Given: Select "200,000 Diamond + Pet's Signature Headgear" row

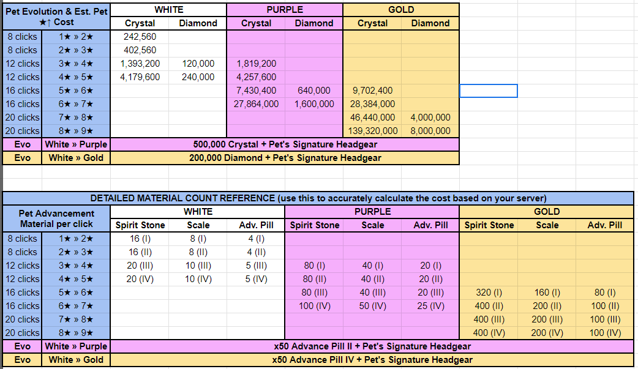Looking at the screenshot, I should click(x=285, y=158).
